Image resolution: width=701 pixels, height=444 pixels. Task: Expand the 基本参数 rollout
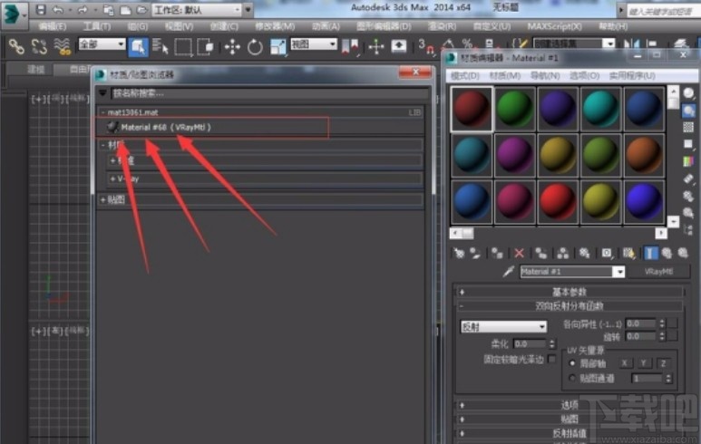[x=569, y=292]
